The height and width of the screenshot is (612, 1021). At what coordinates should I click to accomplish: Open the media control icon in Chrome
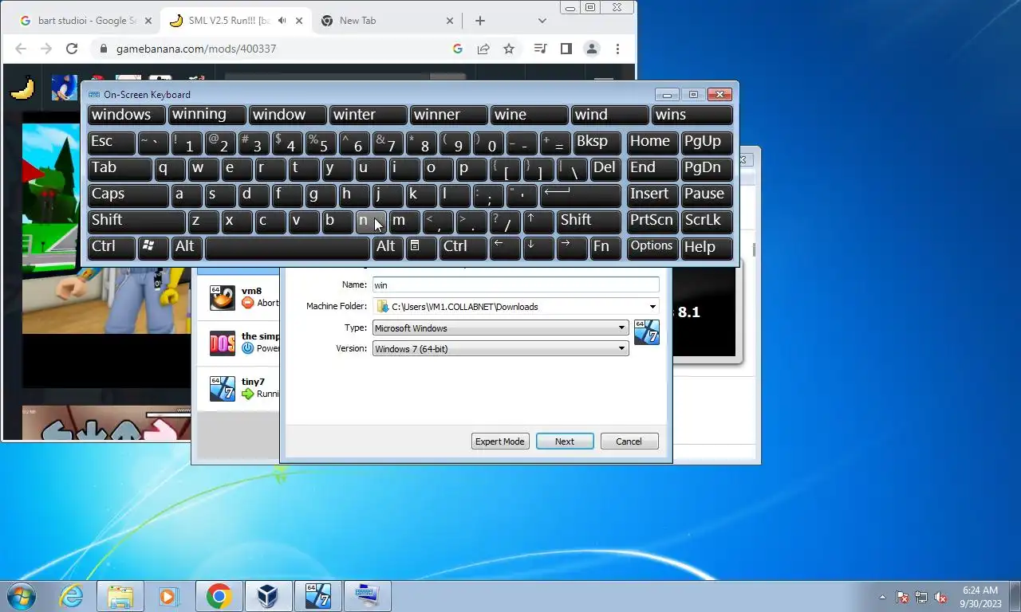(541, 49)
